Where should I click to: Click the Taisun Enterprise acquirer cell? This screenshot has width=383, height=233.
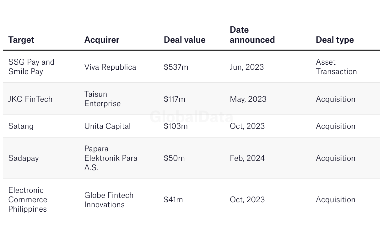(x=102, y=99)
